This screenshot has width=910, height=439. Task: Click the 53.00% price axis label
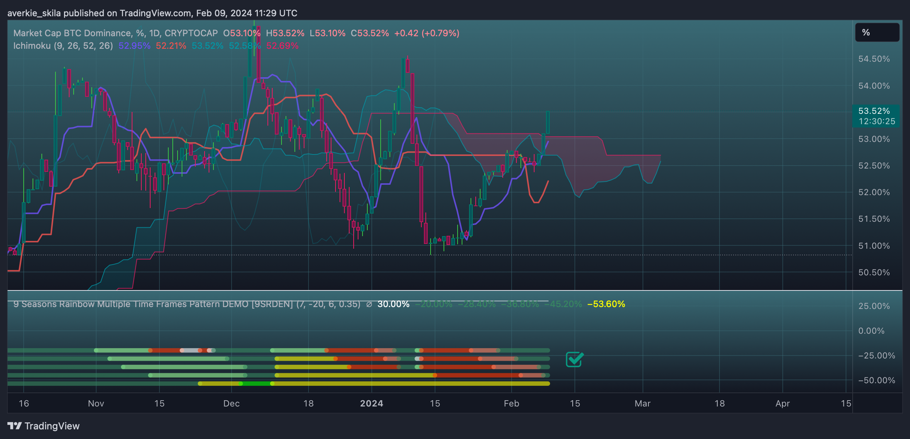coord(874,139)
